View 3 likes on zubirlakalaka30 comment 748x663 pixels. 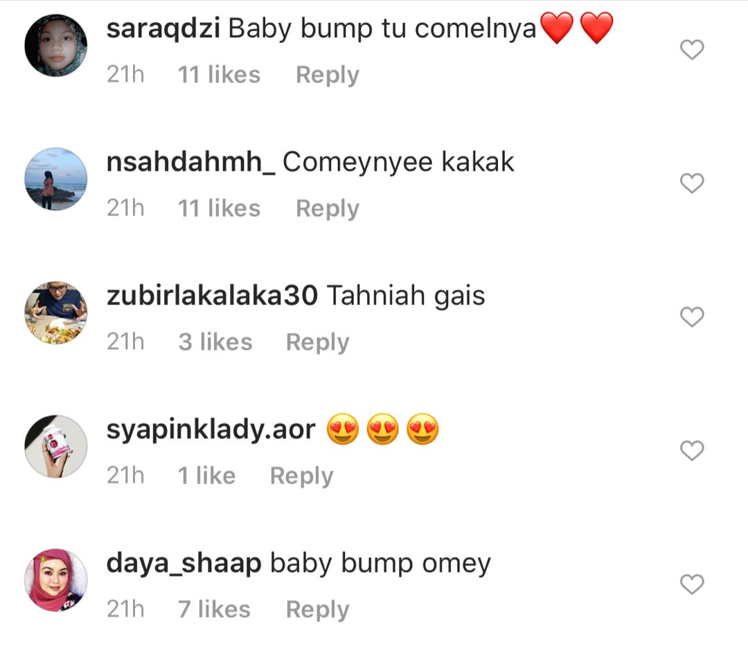pyautogui.click(x=215, y=342)
